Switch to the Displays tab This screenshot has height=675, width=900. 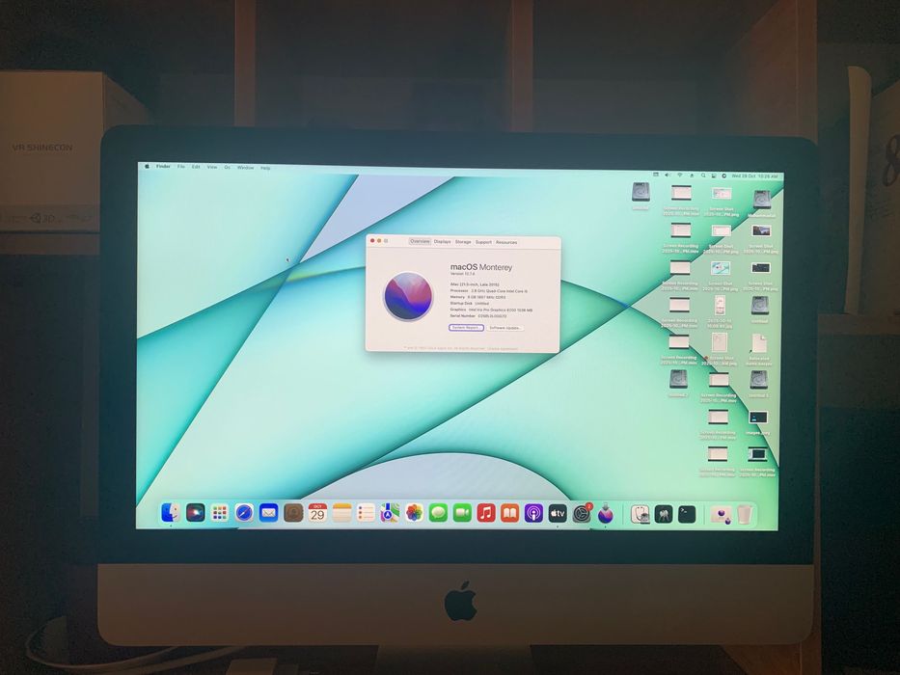pyautogui.click(x=442, y=242)
